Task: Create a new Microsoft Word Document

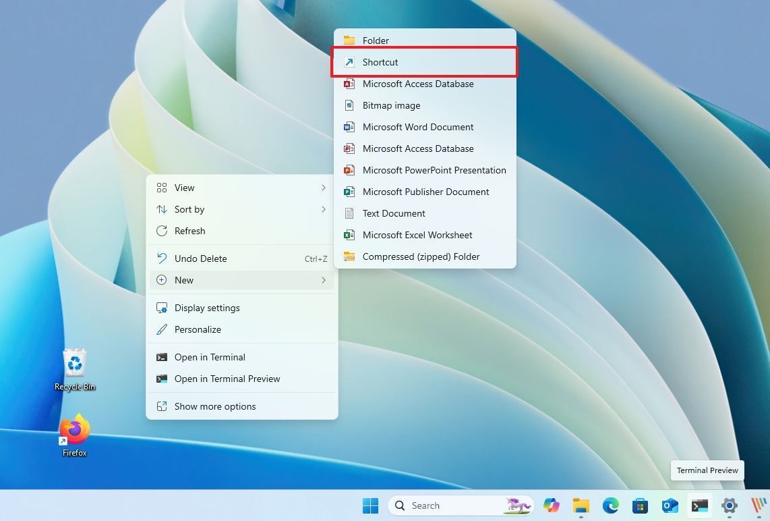Action: click(x=418, y=127)
